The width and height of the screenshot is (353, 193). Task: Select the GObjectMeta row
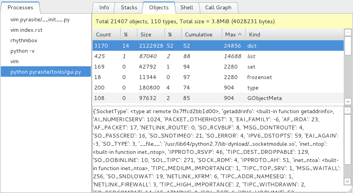click(x=218, y=98)
